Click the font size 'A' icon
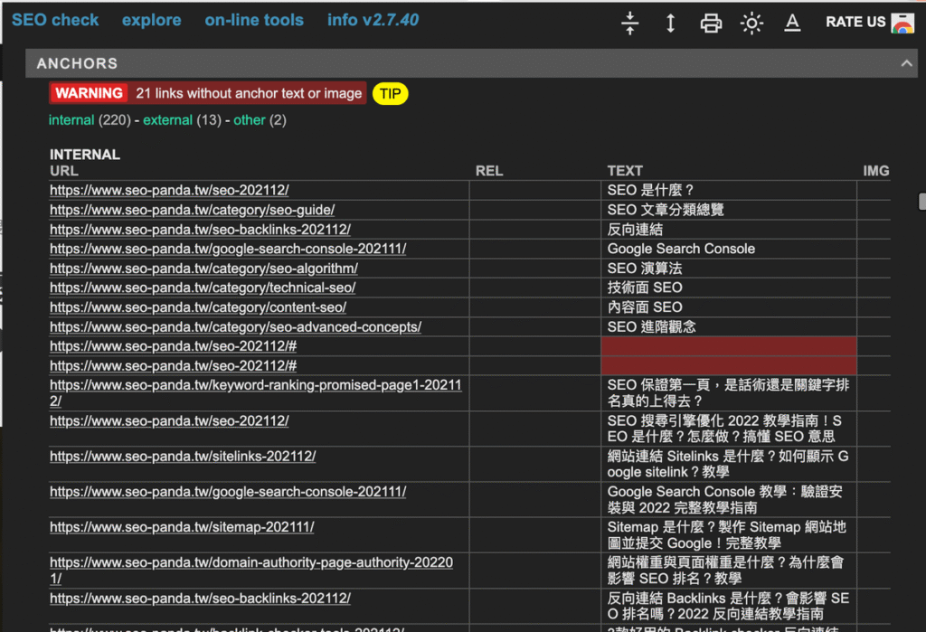 pos(792,23)
